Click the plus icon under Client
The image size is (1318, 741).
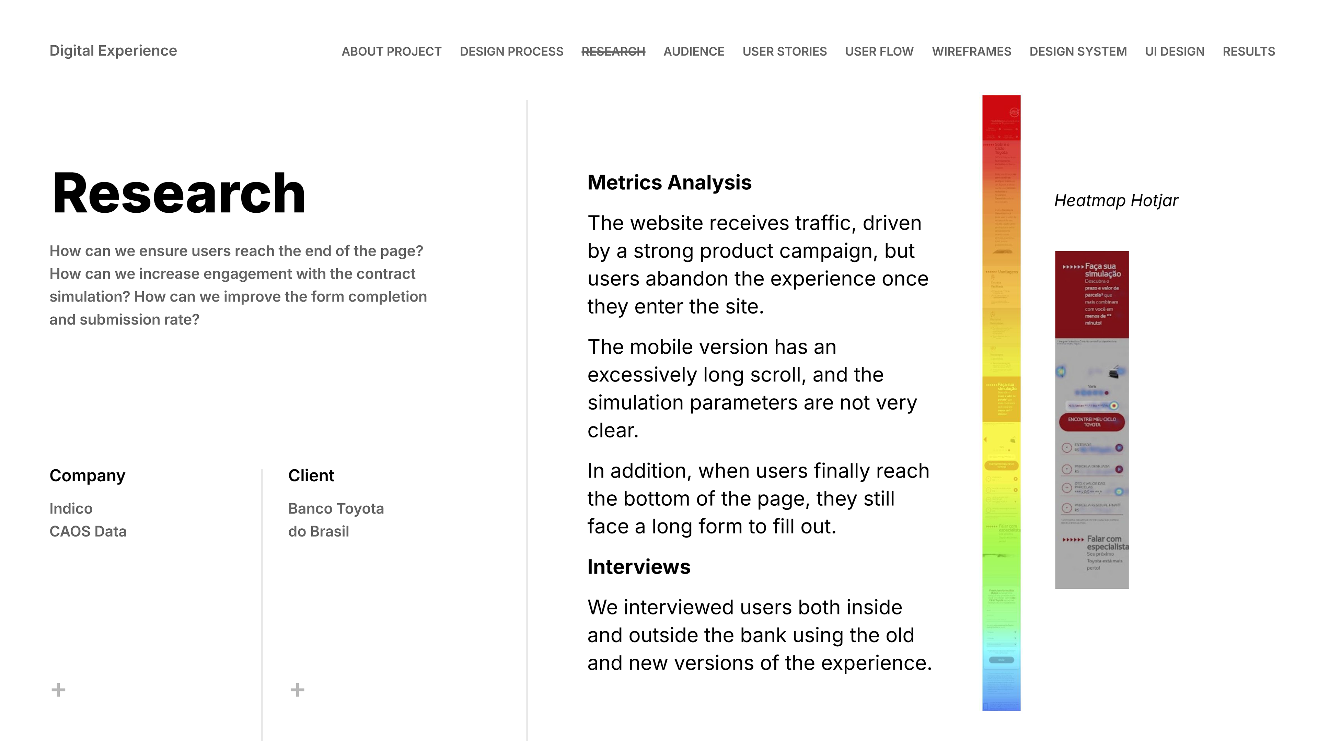pyautogui.click(x=297, y=690)
